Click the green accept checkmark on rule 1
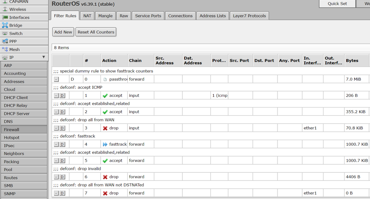The image size is (370, 199). click(x=105, y=95)
